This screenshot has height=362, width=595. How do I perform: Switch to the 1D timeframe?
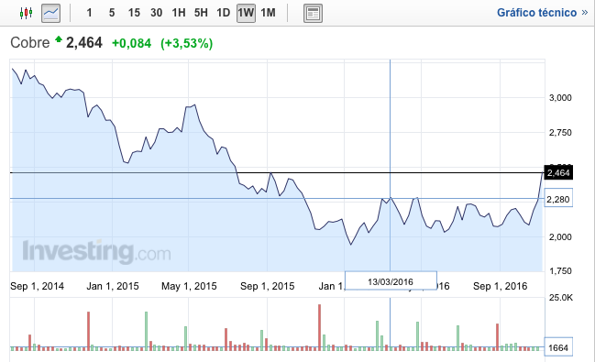coord(224,13)
